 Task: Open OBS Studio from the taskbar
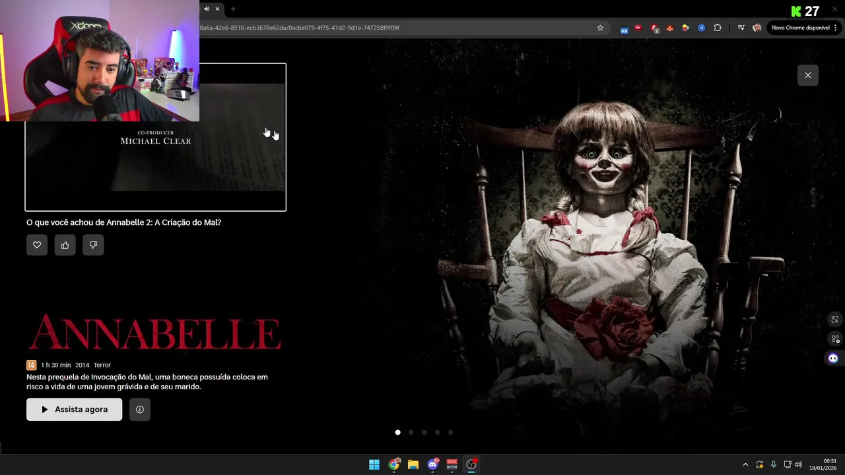coord(471,464)
